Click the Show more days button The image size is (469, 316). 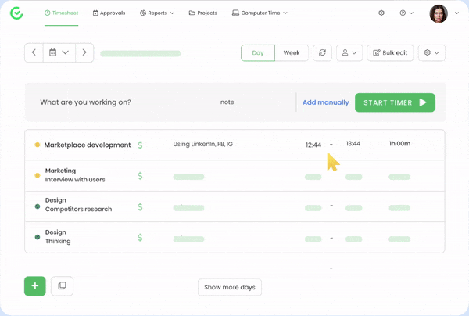(230, 288)
